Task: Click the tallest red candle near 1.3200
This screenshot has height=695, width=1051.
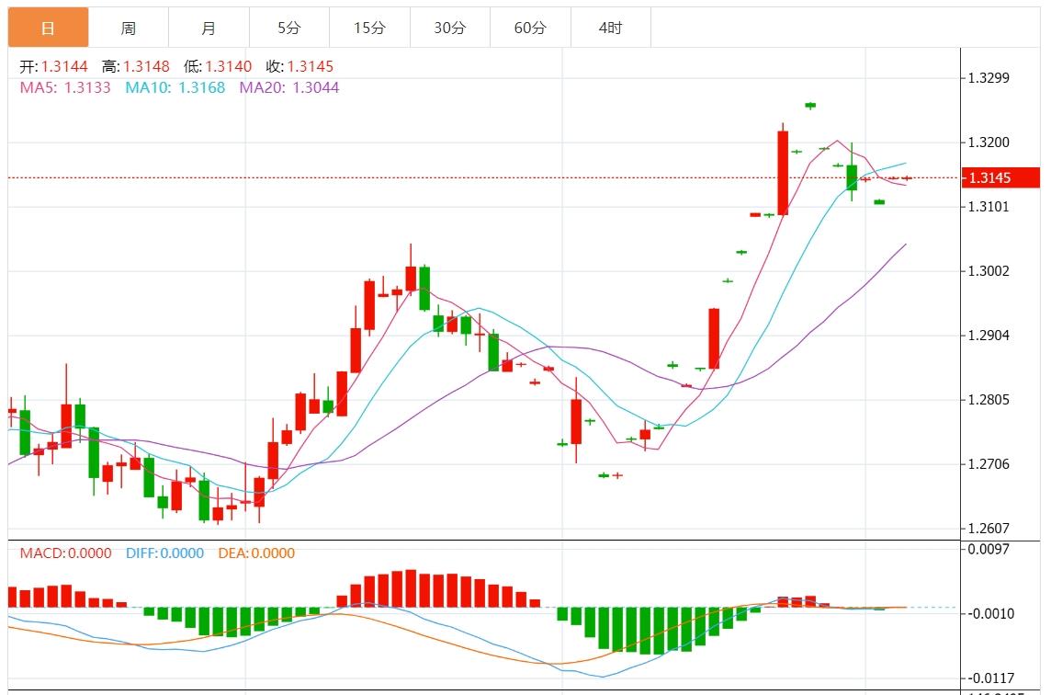Action: coord(783,172)
